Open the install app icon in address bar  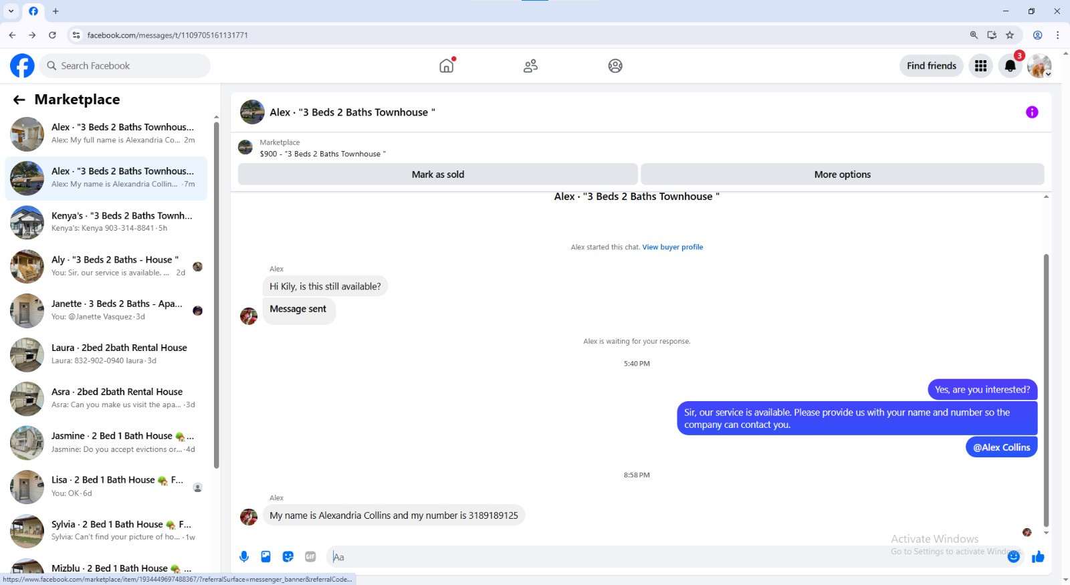tap(992, 35)
